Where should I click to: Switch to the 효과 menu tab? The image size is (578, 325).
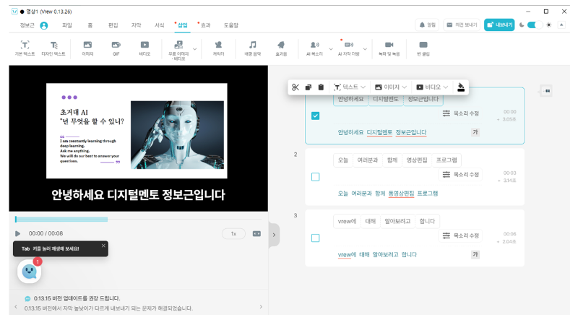[205, 25]
